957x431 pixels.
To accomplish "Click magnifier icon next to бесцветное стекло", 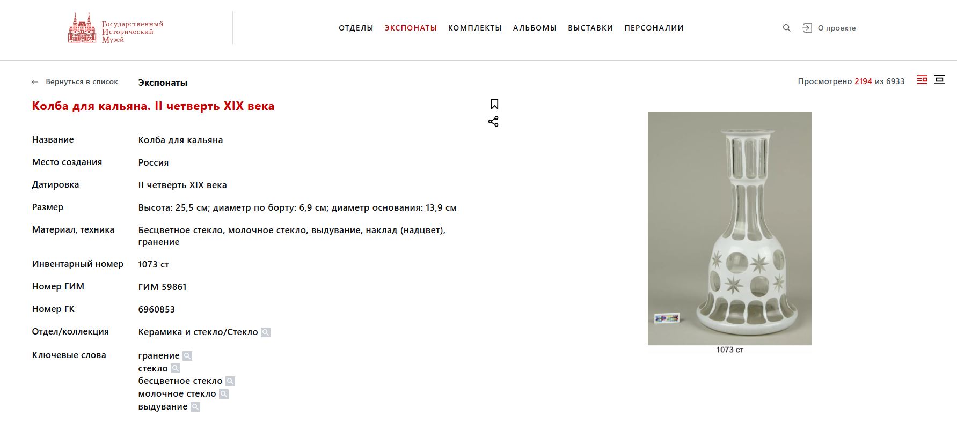I will 230,381.
